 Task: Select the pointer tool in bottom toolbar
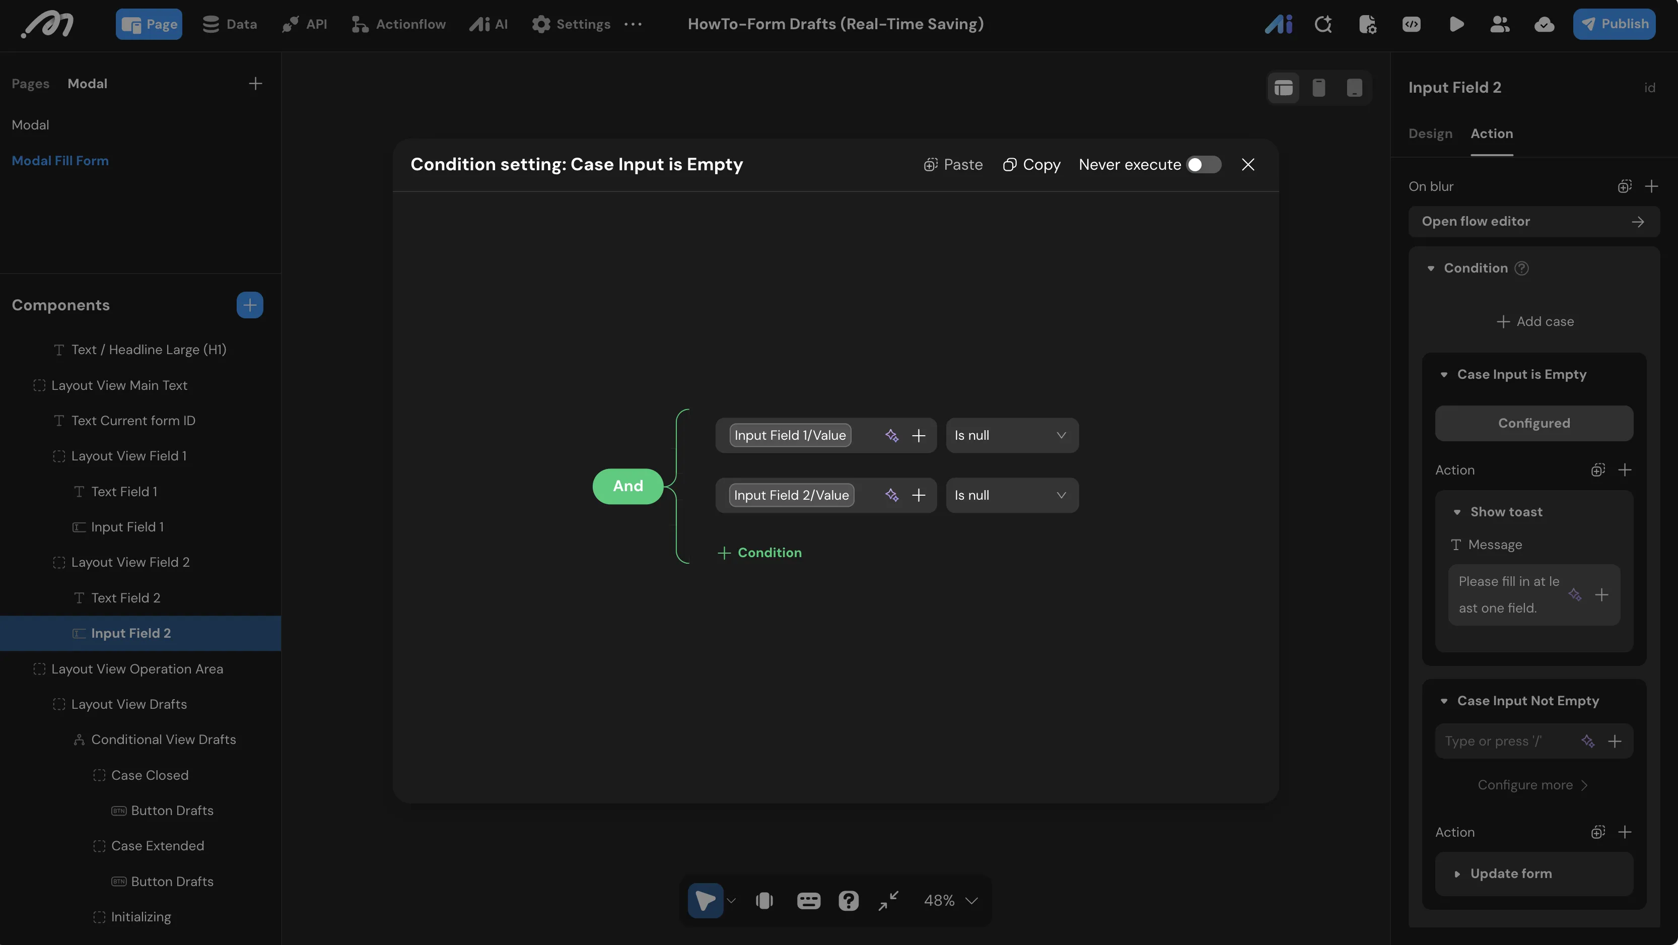[706, 901]
